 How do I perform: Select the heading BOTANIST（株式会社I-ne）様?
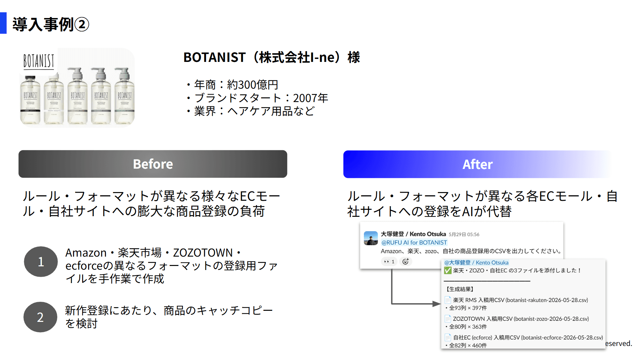click(x=271, y=57)
